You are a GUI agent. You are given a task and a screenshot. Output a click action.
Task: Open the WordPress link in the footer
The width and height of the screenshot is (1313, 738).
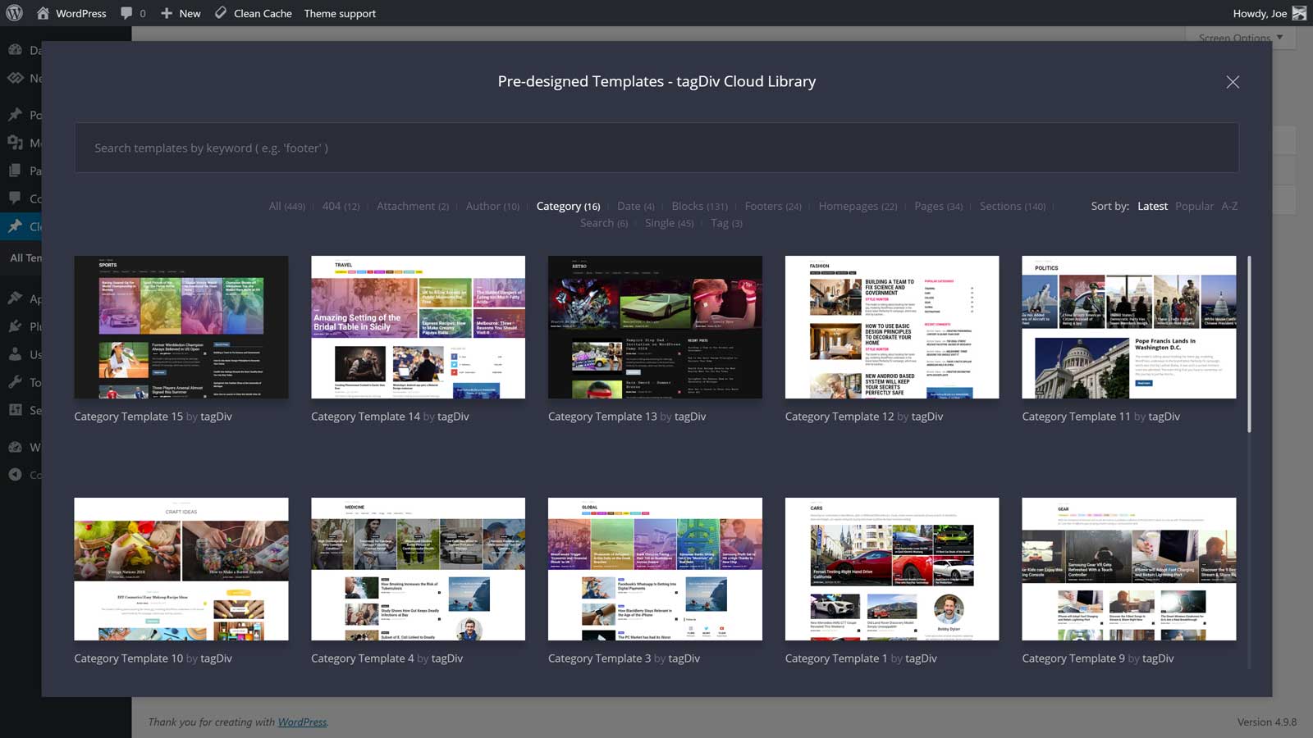tap(302, 722)
